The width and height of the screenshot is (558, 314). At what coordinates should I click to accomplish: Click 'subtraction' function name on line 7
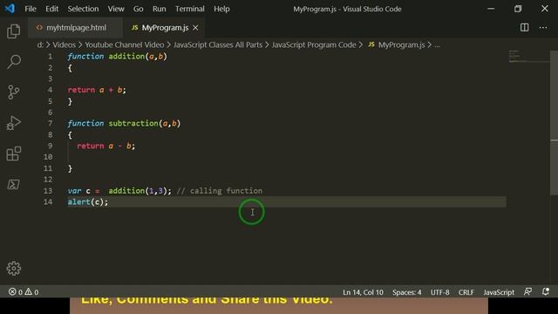(133, 123)
